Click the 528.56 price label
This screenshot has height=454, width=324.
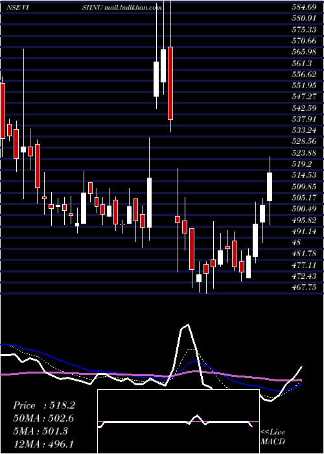pyautogui.click(x=303, y=141)
